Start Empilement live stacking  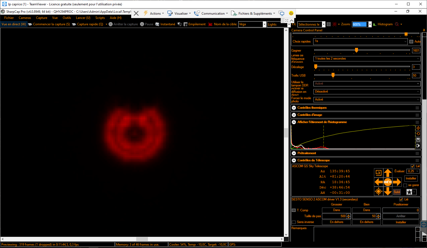click(195, 24)
